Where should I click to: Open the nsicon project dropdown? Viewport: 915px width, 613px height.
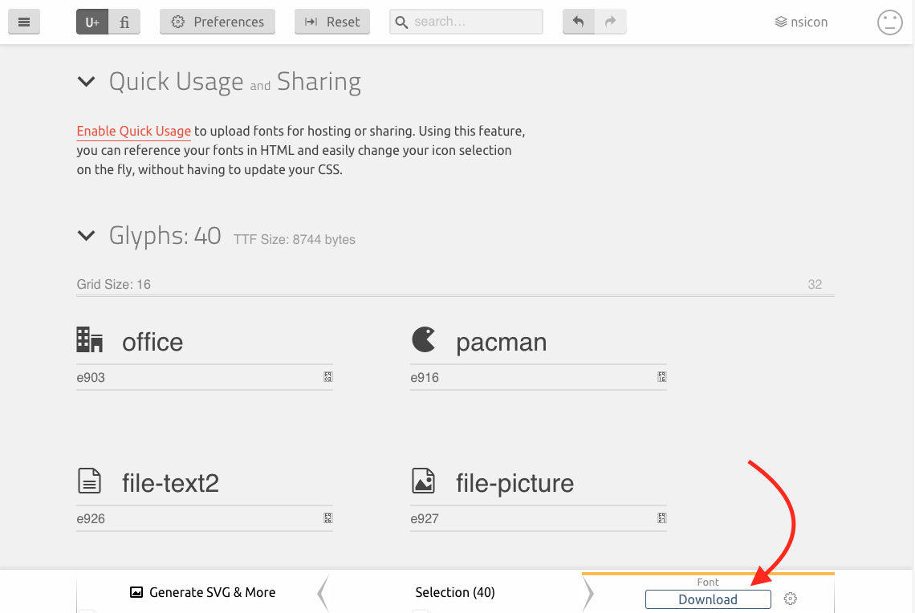click(801, 22)
